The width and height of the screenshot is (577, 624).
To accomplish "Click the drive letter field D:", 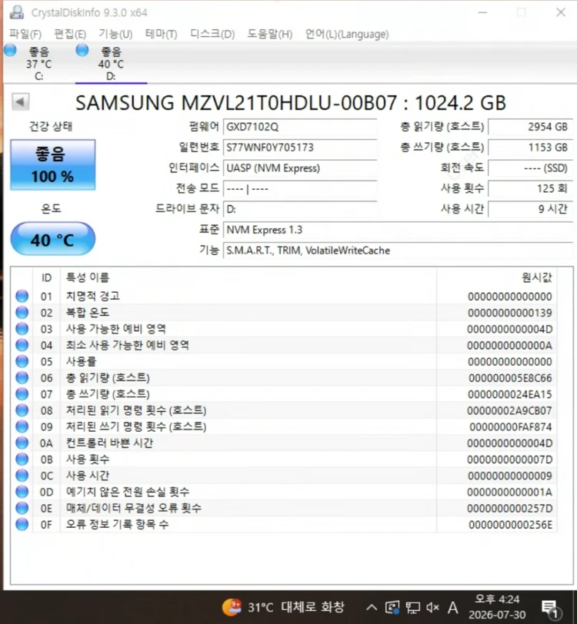I will pos(300,209).
